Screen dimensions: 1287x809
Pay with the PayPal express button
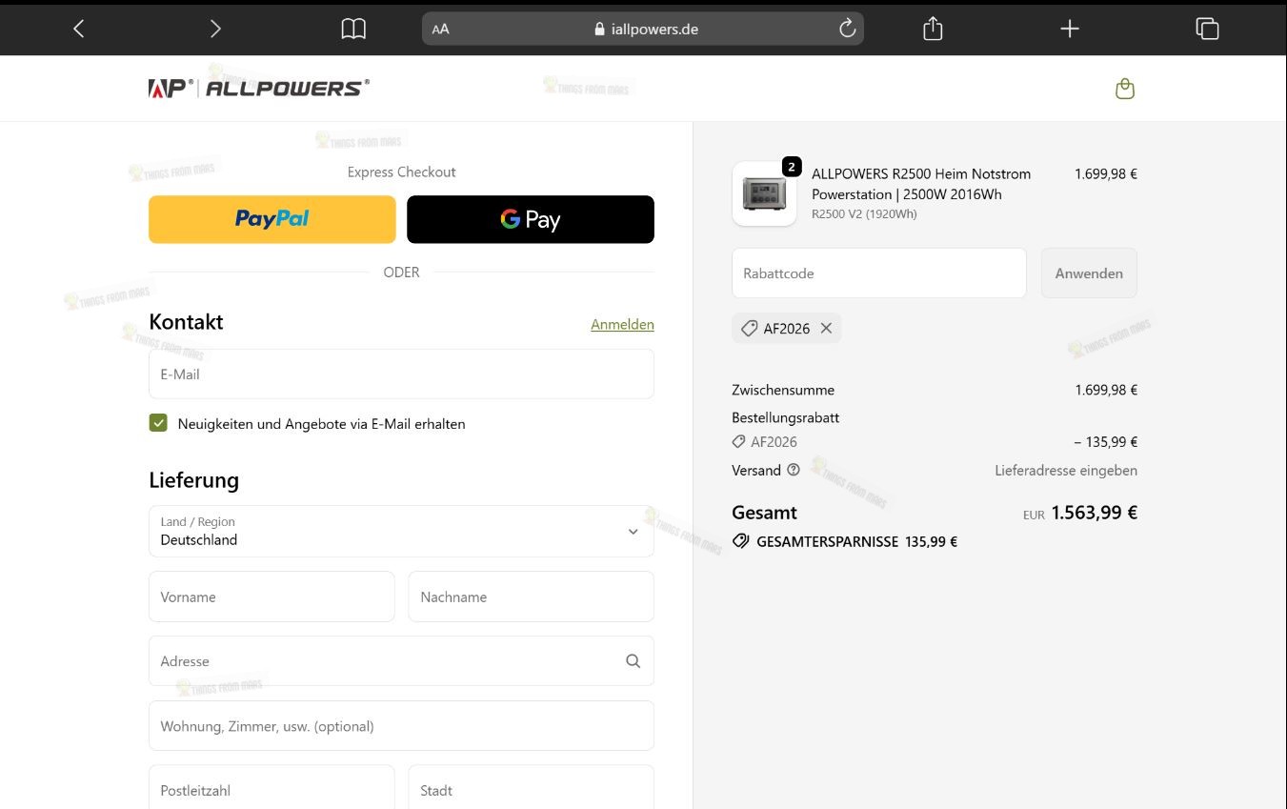(271, 219)
